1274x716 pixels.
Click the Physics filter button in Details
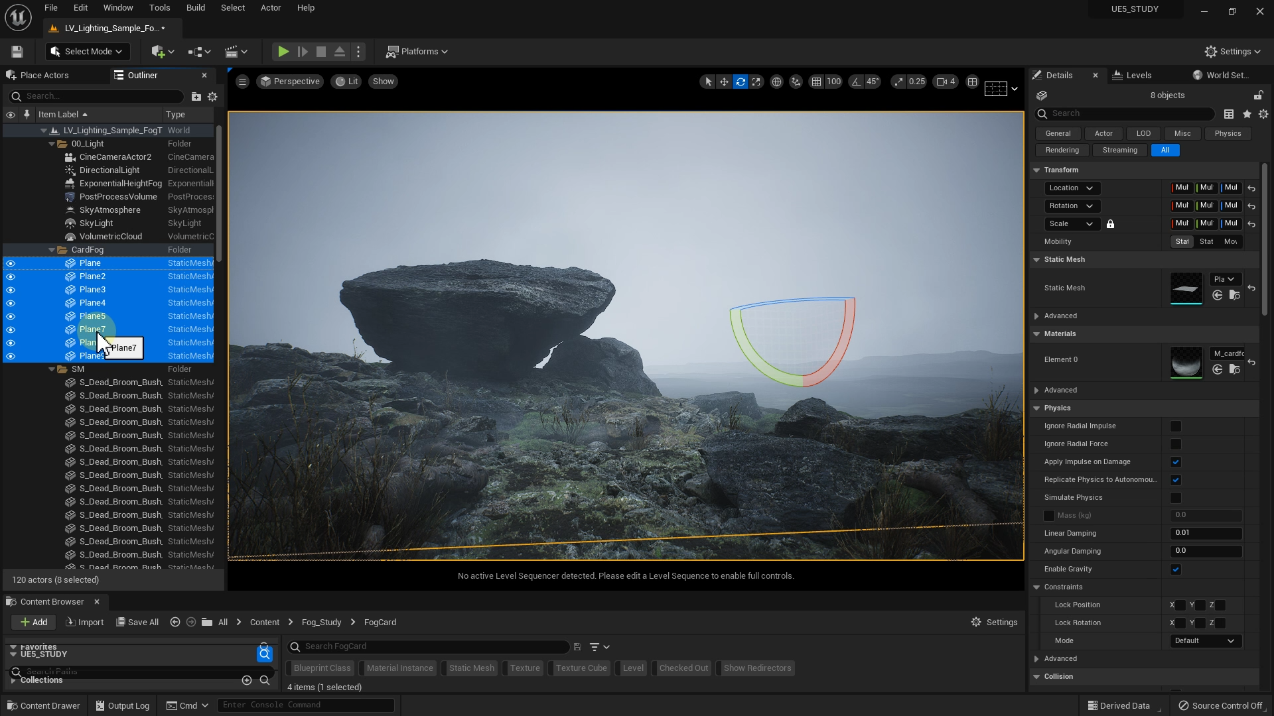pos(1227,133)
